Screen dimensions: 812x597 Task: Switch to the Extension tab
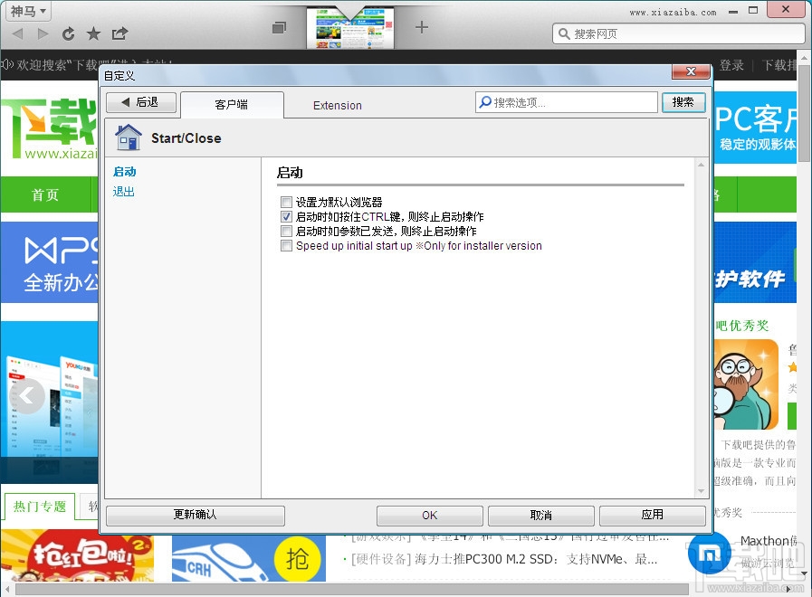tap(337, 106)
